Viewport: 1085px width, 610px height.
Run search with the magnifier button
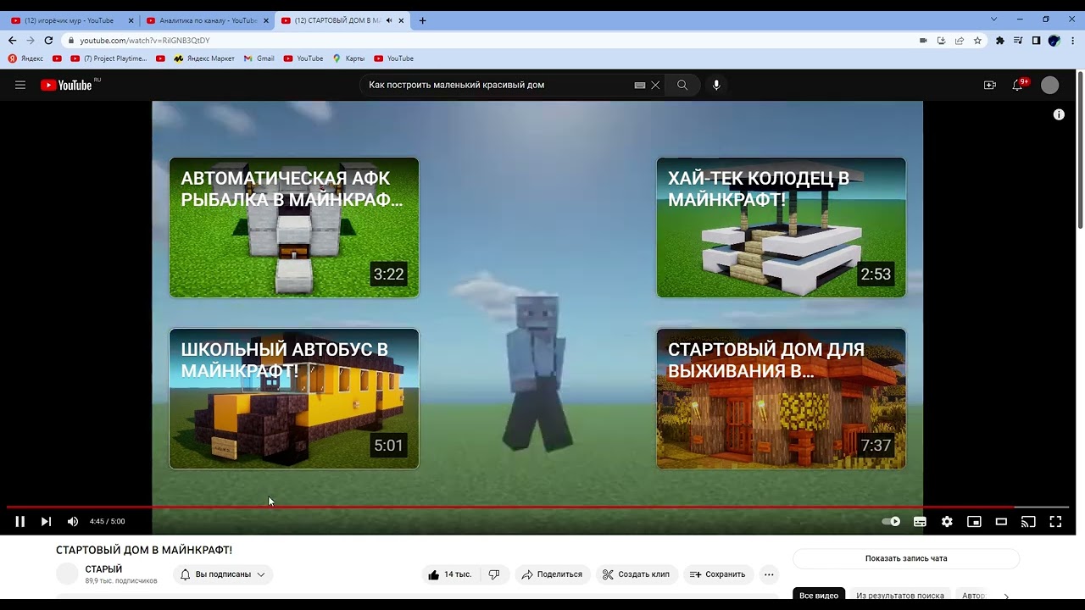682,85
